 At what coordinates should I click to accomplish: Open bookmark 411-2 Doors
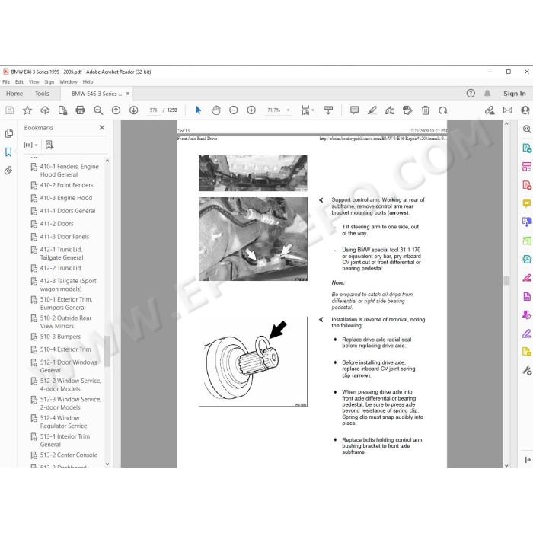pyautogui.click(x=57, y=224)
